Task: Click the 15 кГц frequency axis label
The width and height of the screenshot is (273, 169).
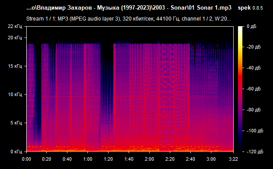Action: click(x=15, y=66)
